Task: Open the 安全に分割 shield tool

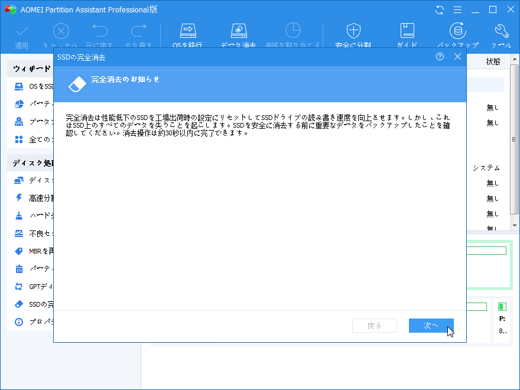Action: coord(353,36)
